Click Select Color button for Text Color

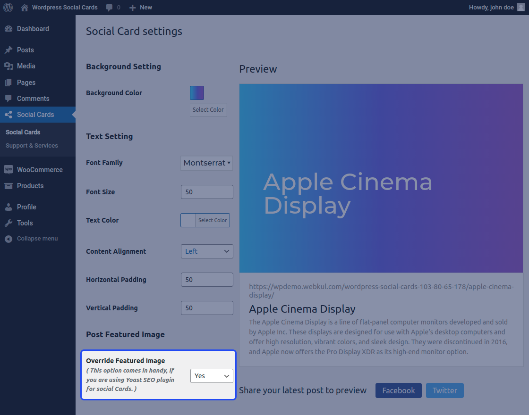(x=213, y=220)
